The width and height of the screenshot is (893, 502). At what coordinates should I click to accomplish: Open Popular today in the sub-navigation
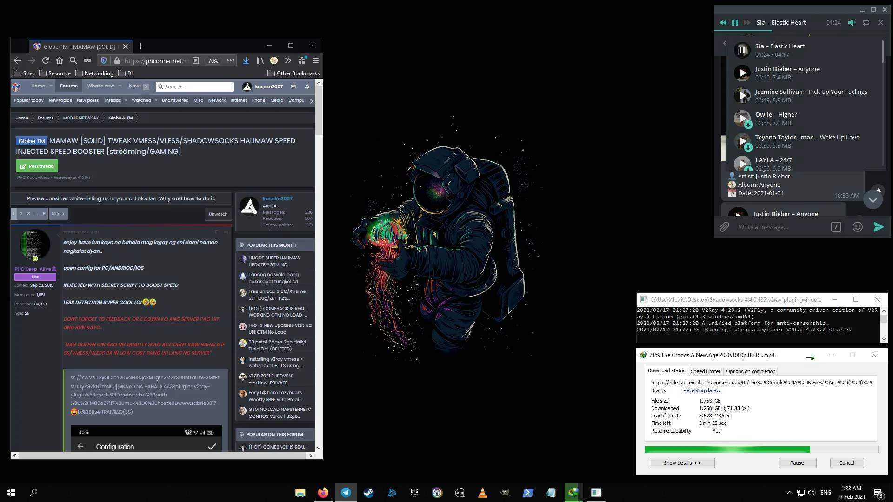tap(28, 100)
